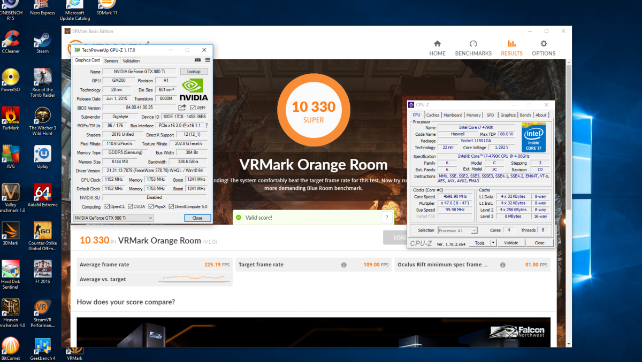Open the Mainboard tab in CPU-Z
Viewport: 642px width, 362px height.
[x=453, y=115]
